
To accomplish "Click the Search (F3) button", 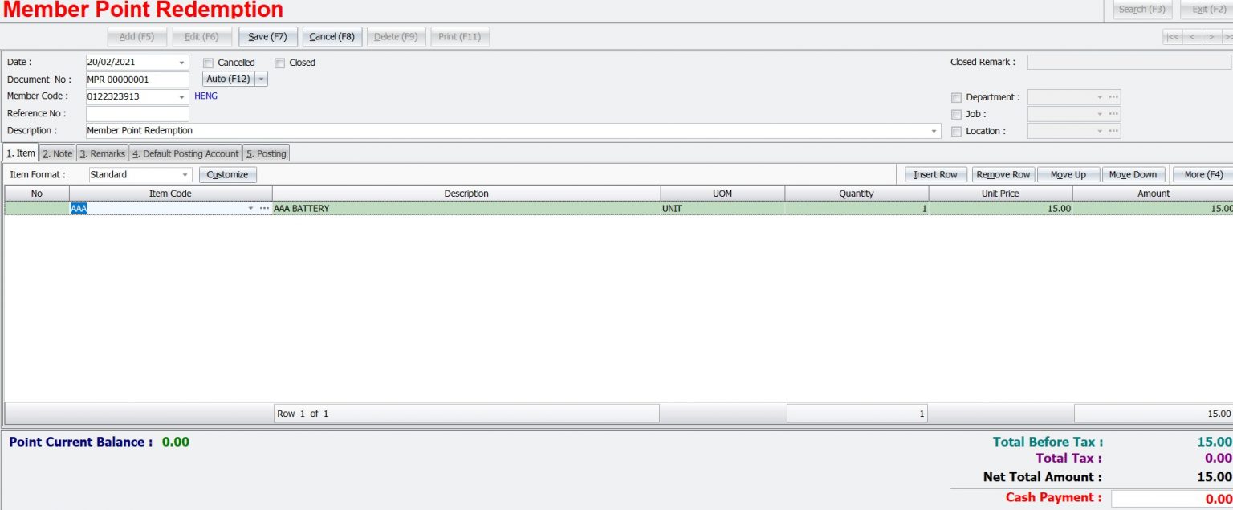I will tap(1142, 10).
